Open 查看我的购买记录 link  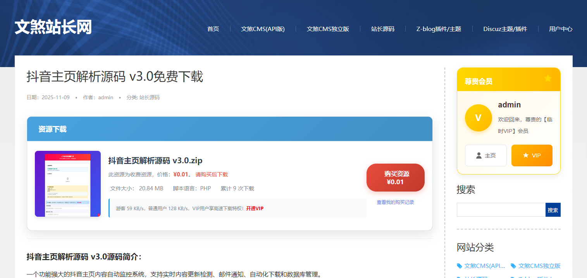click(395, 202)
